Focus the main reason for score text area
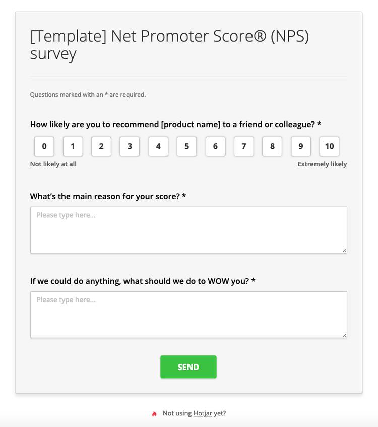 pos(188,230)
